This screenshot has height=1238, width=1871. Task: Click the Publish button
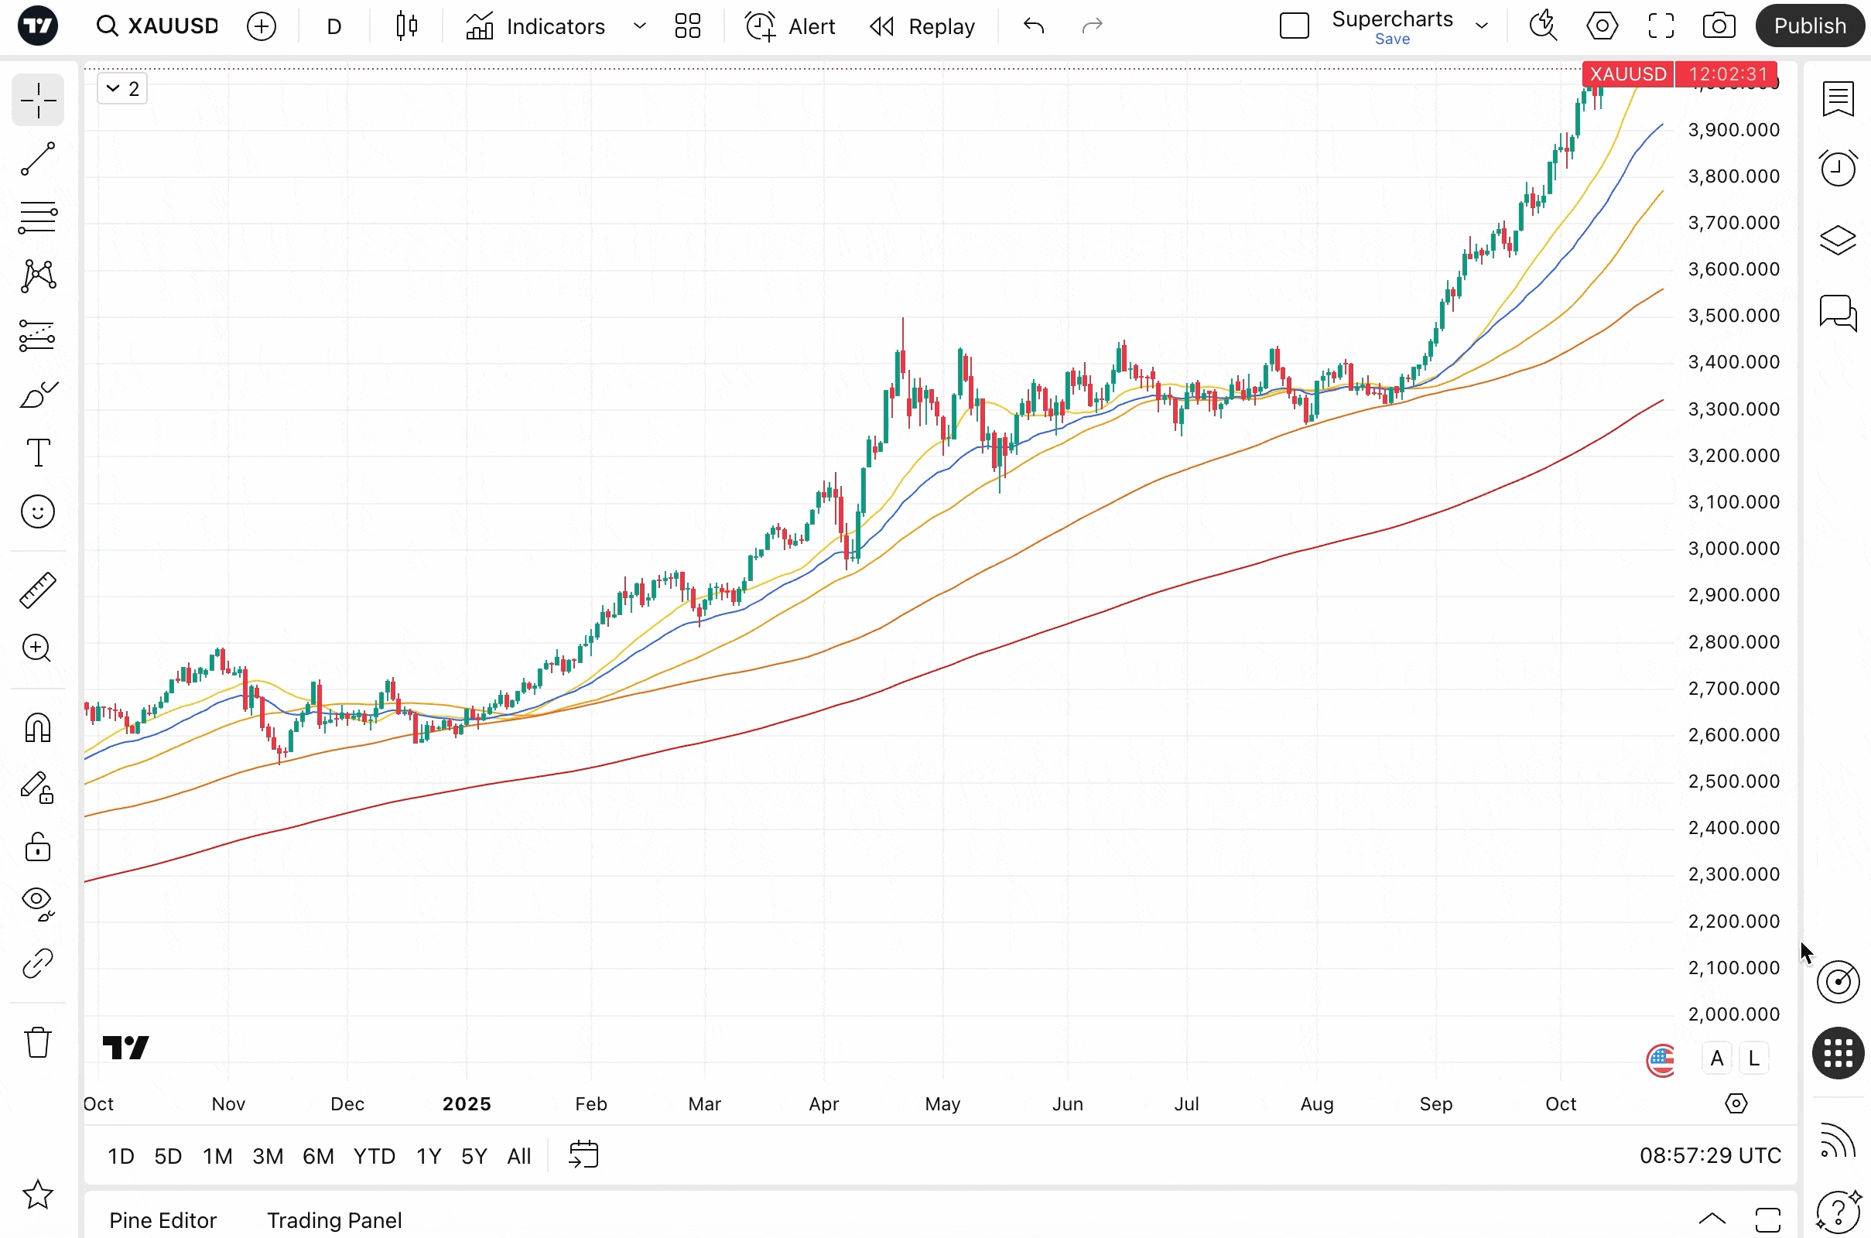click(1808, 26)
